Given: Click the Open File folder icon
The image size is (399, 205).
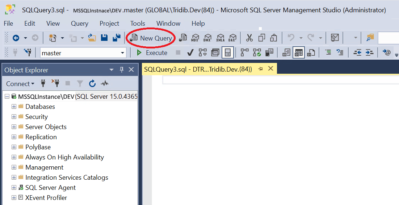Looking at the screenshot, I should pyautogui.click(x=92, y=38).
